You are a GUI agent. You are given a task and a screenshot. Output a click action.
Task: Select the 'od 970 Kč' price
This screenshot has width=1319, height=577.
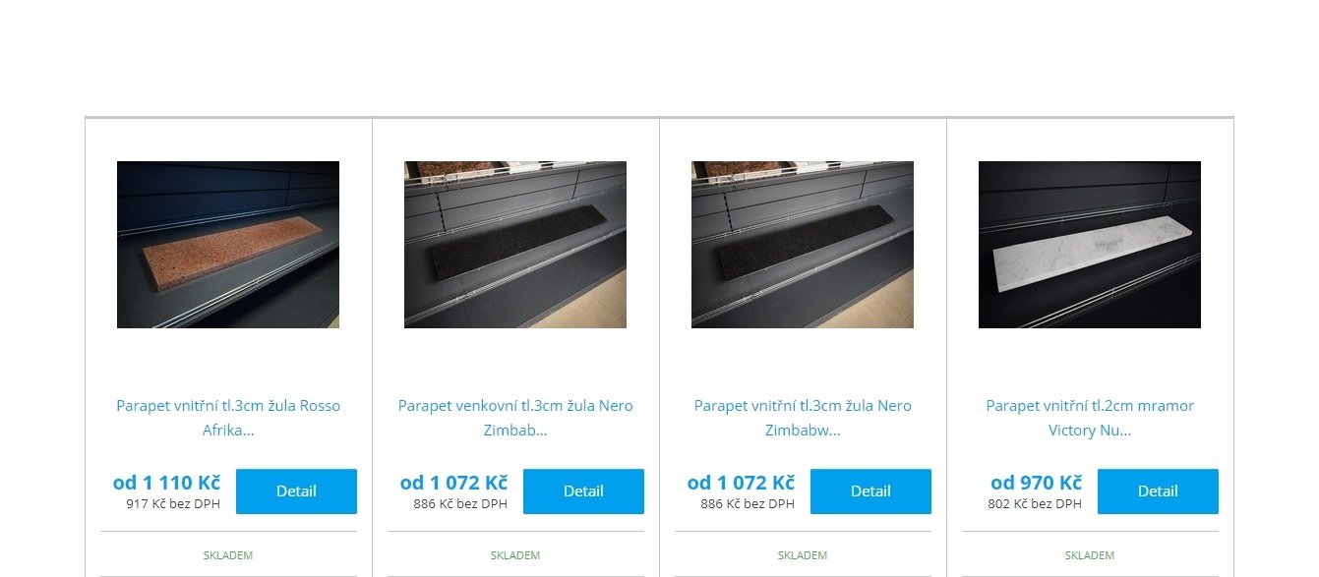tap(1036, 483)
